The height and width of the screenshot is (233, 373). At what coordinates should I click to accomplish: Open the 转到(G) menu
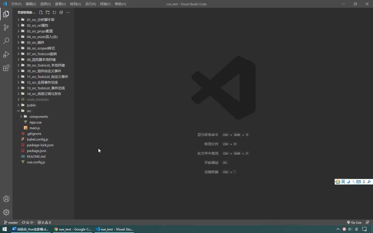[75, 4]
